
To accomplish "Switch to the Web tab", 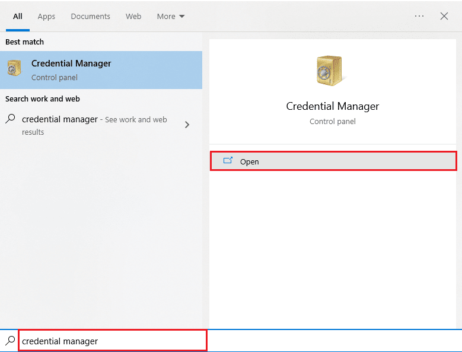I will [x=133, y=16].
